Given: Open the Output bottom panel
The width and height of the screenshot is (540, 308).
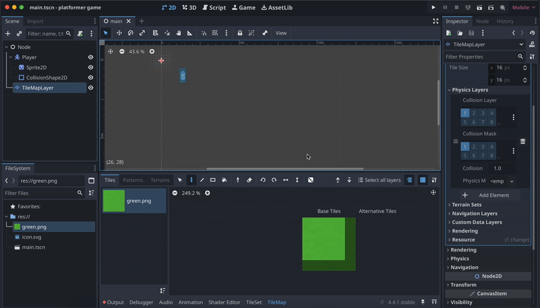Looking at the screenshot, I should pyautogui.click(x=113, y=302).
